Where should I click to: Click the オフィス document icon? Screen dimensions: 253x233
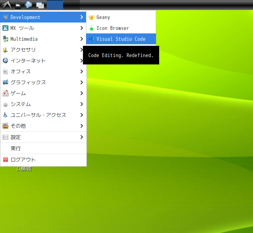click(x=5, y=71)
